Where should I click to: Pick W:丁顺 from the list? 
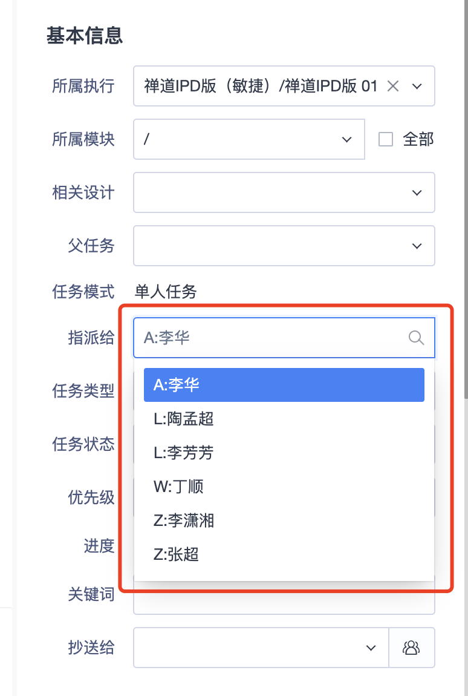tap(284, 487)
